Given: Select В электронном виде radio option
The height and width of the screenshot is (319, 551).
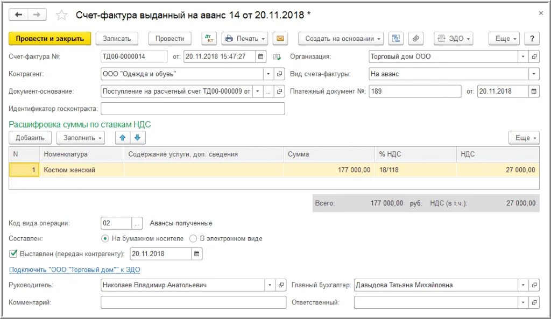Looking at the screenshot, I should (193, 238).
